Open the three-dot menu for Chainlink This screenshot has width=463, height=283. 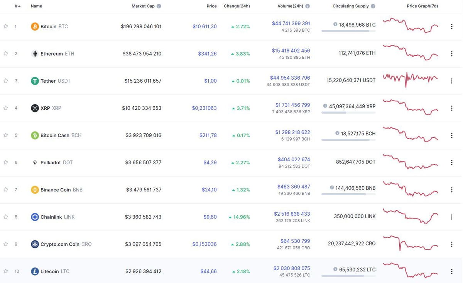click(x=451, y=217)
